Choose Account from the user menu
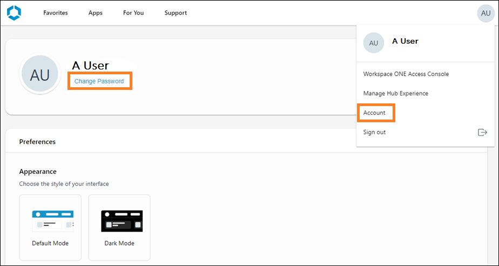The height and width of the screenshot is (266, 499). [374, 113]
